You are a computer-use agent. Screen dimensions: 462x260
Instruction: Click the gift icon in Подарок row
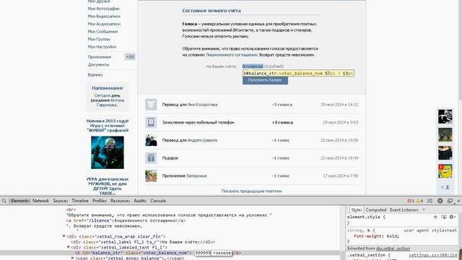pos(151,158)
